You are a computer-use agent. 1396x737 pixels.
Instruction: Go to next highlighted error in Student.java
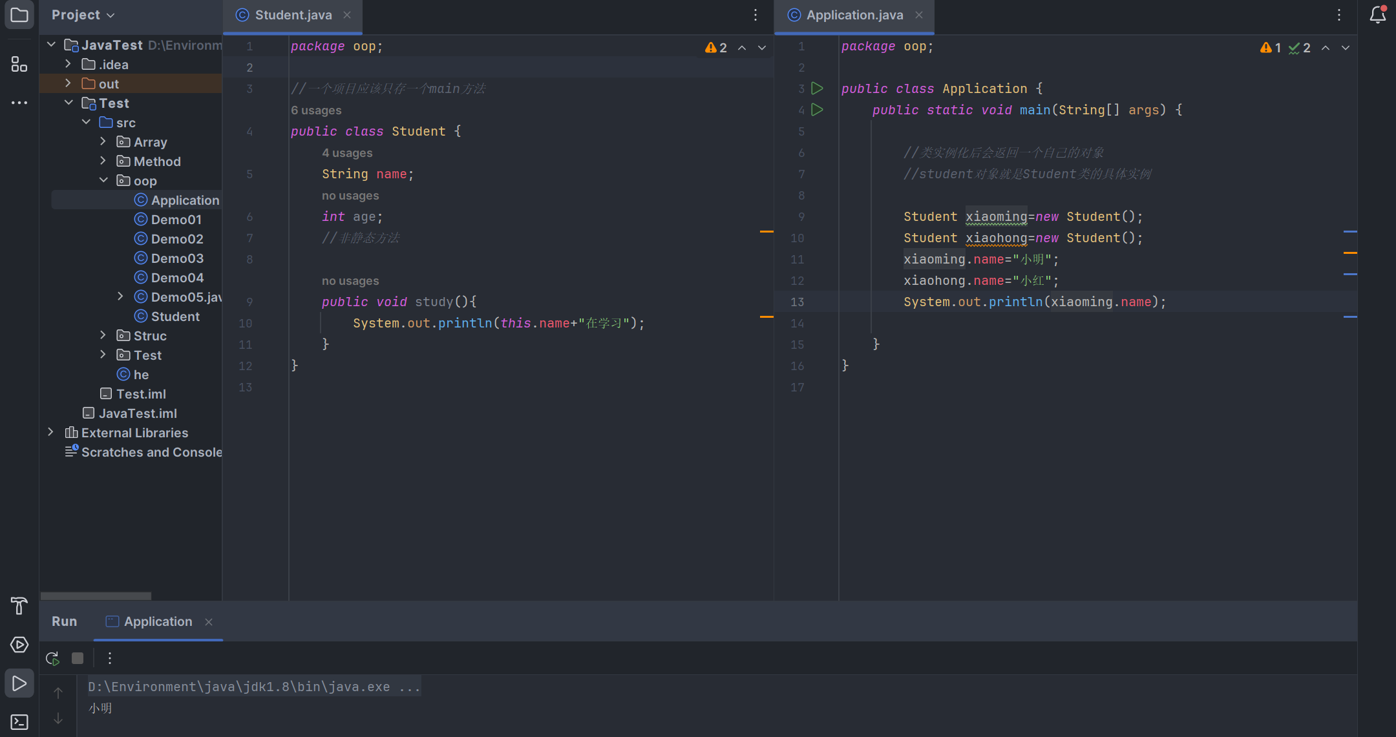pos(762,48)
